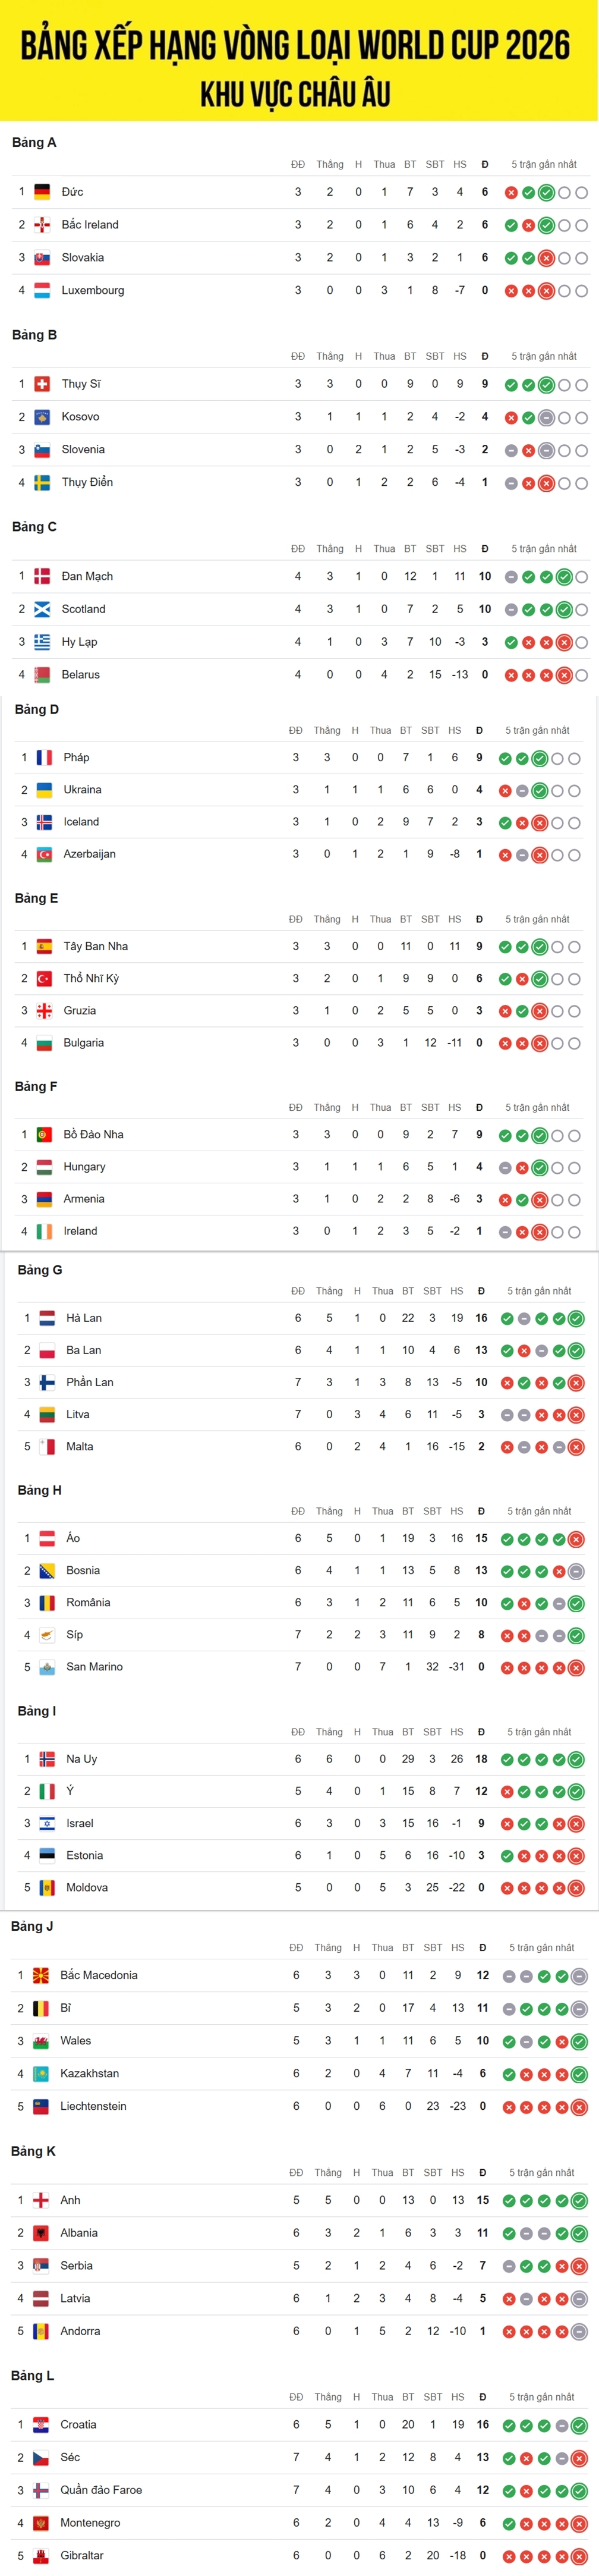The width and height of the screenshot is (599, 2576).
Task: Click the Netherlands flag beside Hà Lan
Action: coord(47,1318)
